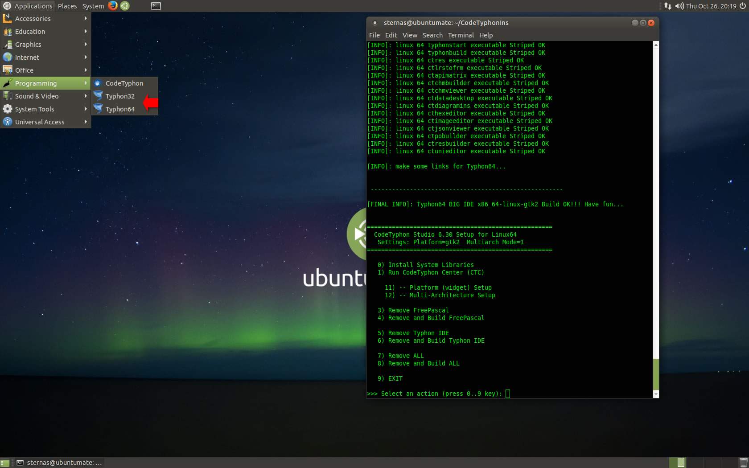The height and width of the screenshot is (468, 749).
Task: Click the terminal scrollbar down arrow
Action: coord(655,394)
